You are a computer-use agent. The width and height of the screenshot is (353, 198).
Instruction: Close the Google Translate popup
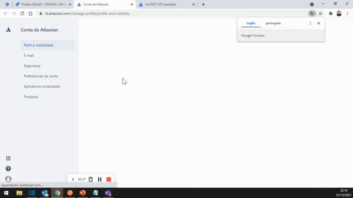319,23
